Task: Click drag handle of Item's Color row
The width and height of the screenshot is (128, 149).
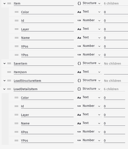Action: pos(16,12)
